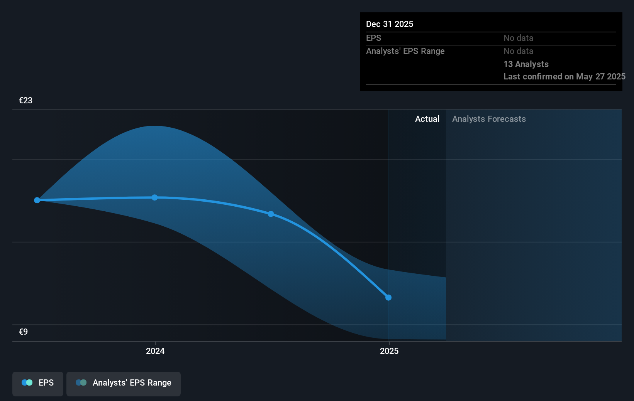
Task: Toggle the EPS legend button
Action: pos(38,384)
